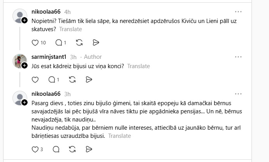
Task: Repost nikoolaa66's last comment
Action: [72, 149]
